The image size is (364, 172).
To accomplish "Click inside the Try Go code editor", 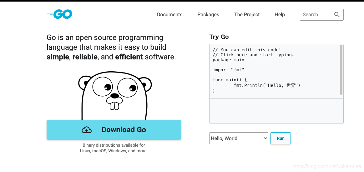I will [x=274, y=71].
